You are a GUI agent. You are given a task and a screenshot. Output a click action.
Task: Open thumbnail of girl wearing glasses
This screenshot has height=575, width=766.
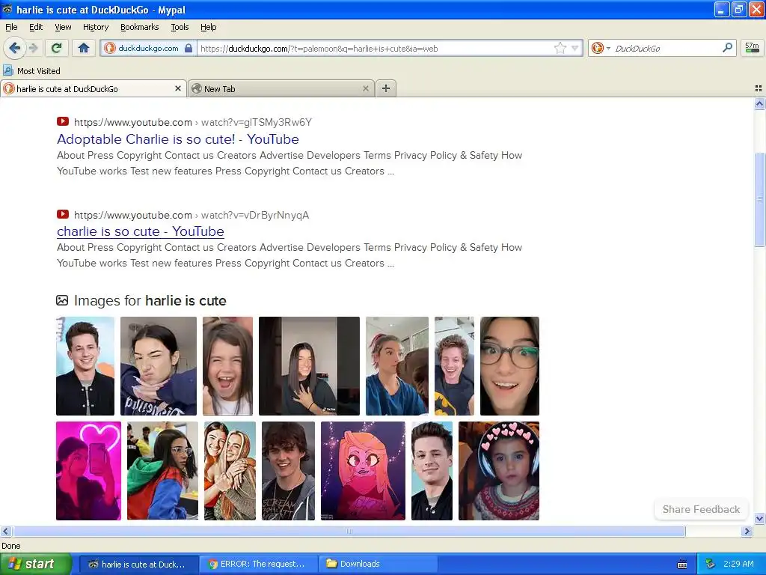coord(509,365)
